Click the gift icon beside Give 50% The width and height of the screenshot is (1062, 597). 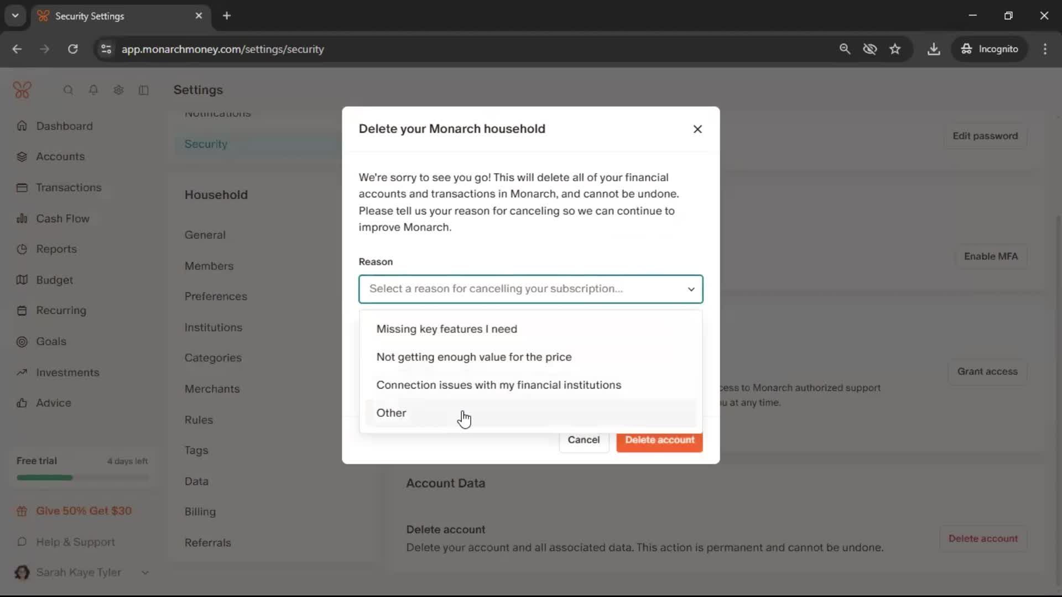tap(22, 511)
